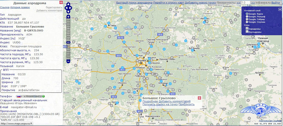This screenshot has height=126, width=283.
Task: Open Быстрый поиск аэродрома
Action: (134, 3)
